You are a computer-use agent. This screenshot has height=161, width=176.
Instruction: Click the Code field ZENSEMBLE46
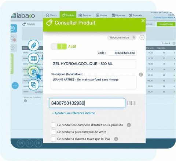[x=122, y=53]
